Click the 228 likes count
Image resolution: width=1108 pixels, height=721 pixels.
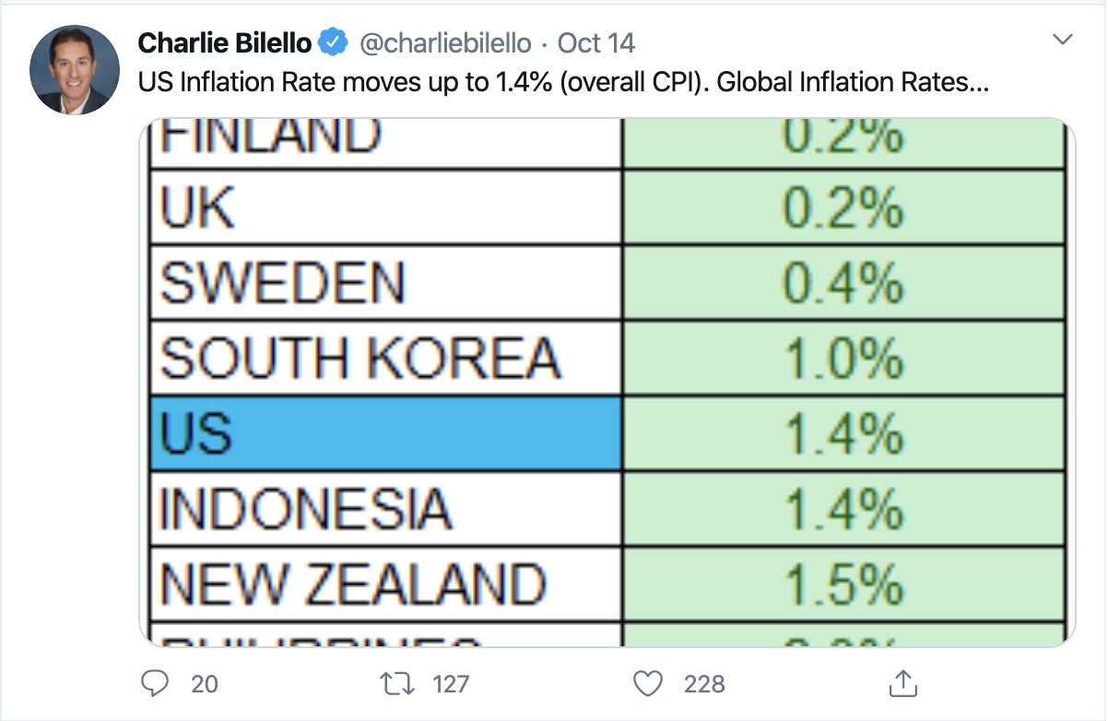(704, 684)
